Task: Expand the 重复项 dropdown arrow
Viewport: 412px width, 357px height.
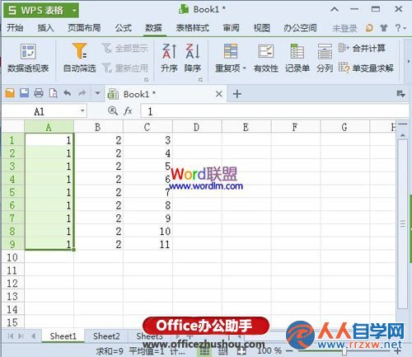Action: [x=244, y=68]
